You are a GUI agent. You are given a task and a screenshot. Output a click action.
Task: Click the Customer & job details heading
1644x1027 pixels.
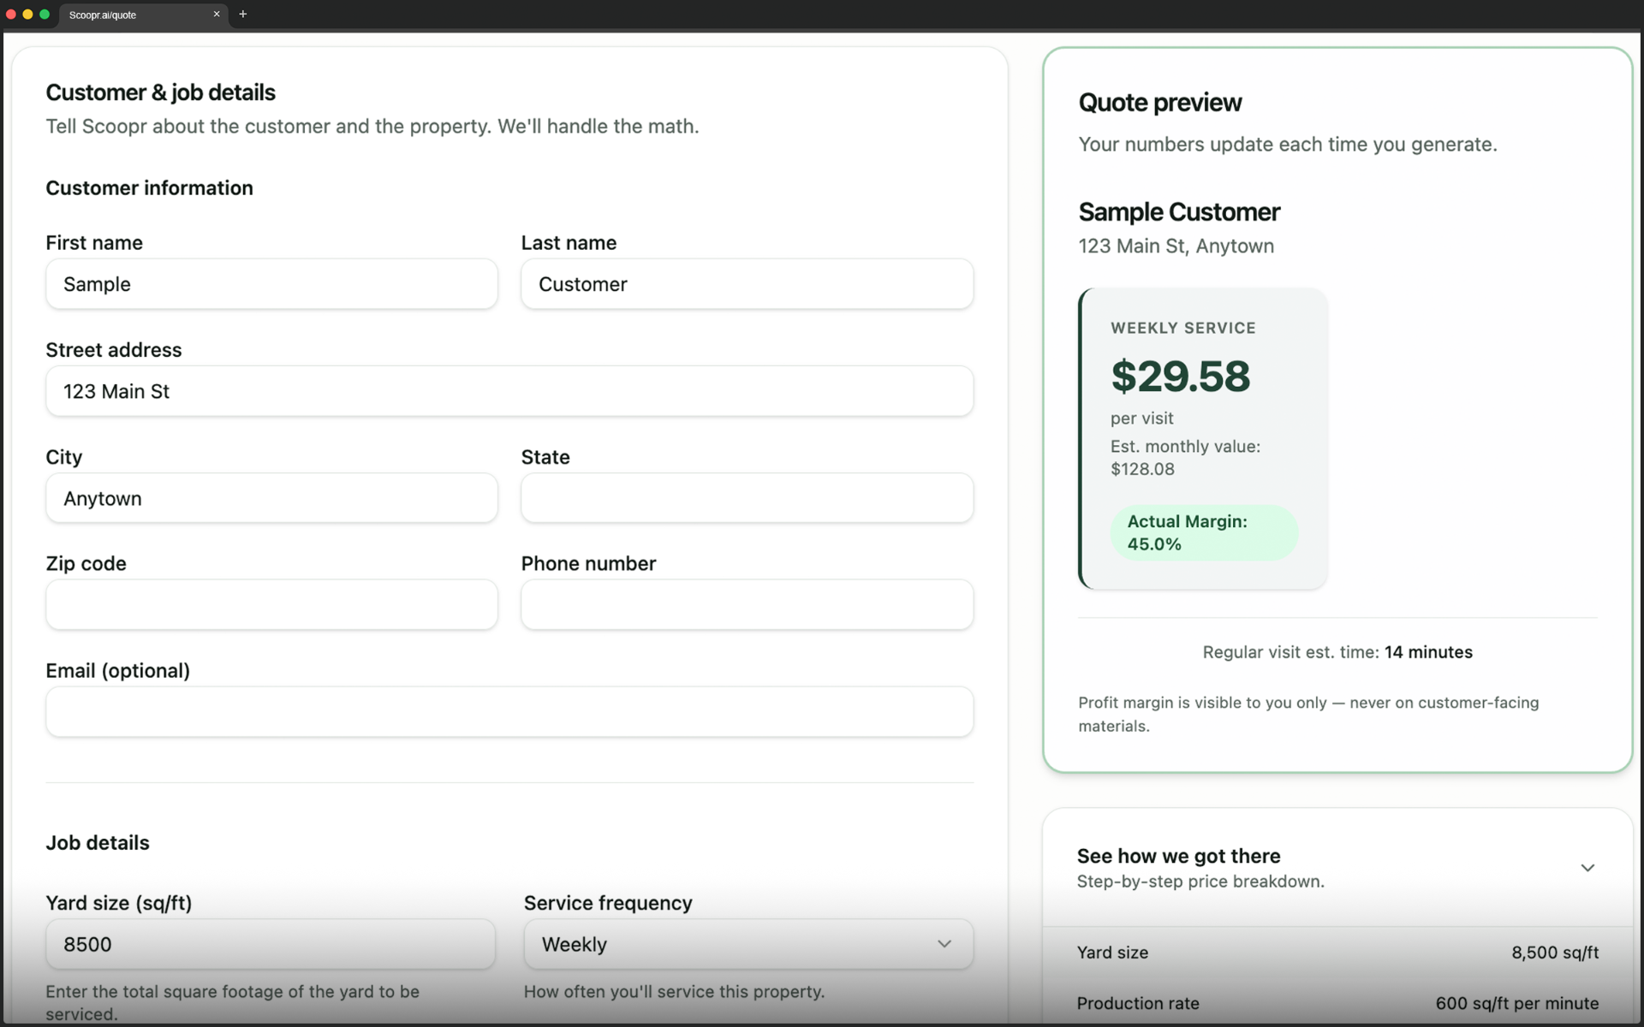pyautogui.click(x=160, y=92)
